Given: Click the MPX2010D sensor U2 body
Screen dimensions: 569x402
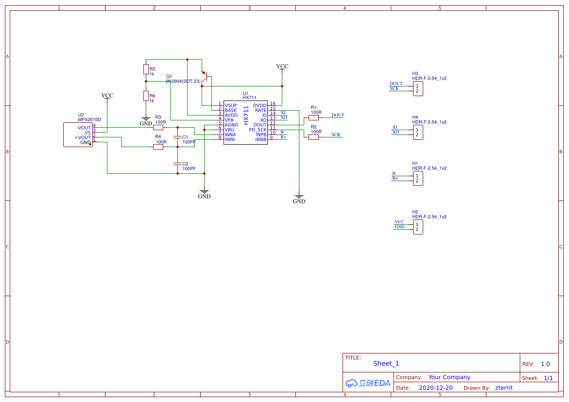Looking at the screenshot, I should (x=78, y=134).
